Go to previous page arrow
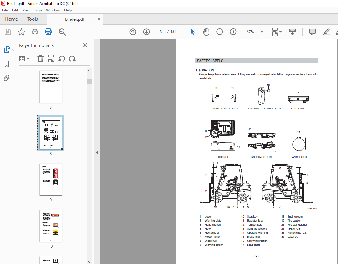338x264 pixels. tap(133, 32)
